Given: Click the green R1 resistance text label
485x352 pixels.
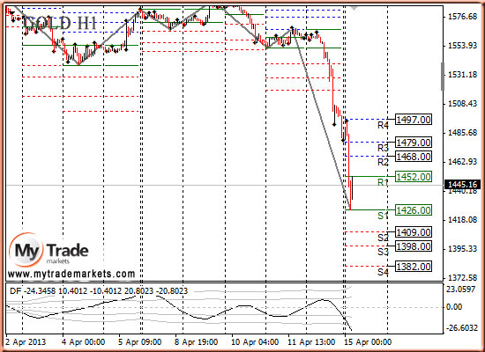Looking at the screenshot, I should 383,182.
